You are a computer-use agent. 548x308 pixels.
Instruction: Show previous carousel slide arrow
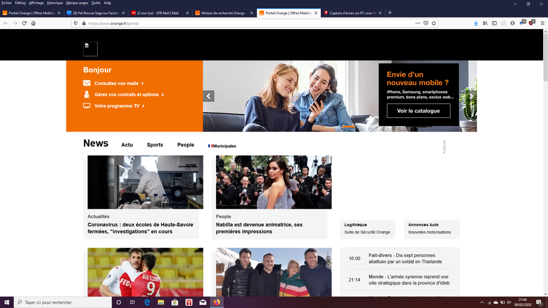point(208,96)
